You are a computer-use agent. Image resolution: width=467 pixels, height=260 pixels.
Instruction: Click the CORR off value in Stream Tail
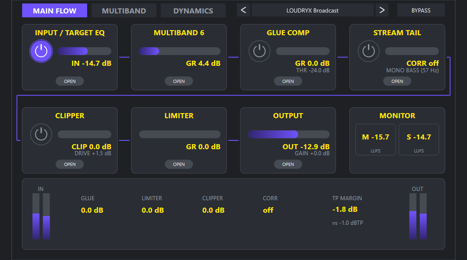point(423,63)
